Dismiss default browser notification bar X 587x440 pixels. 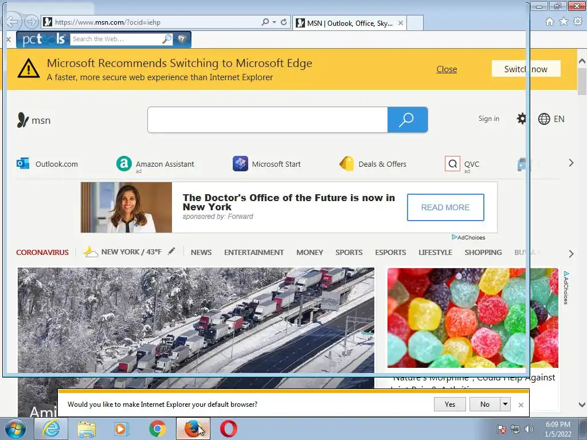click(x=521, y=405)
